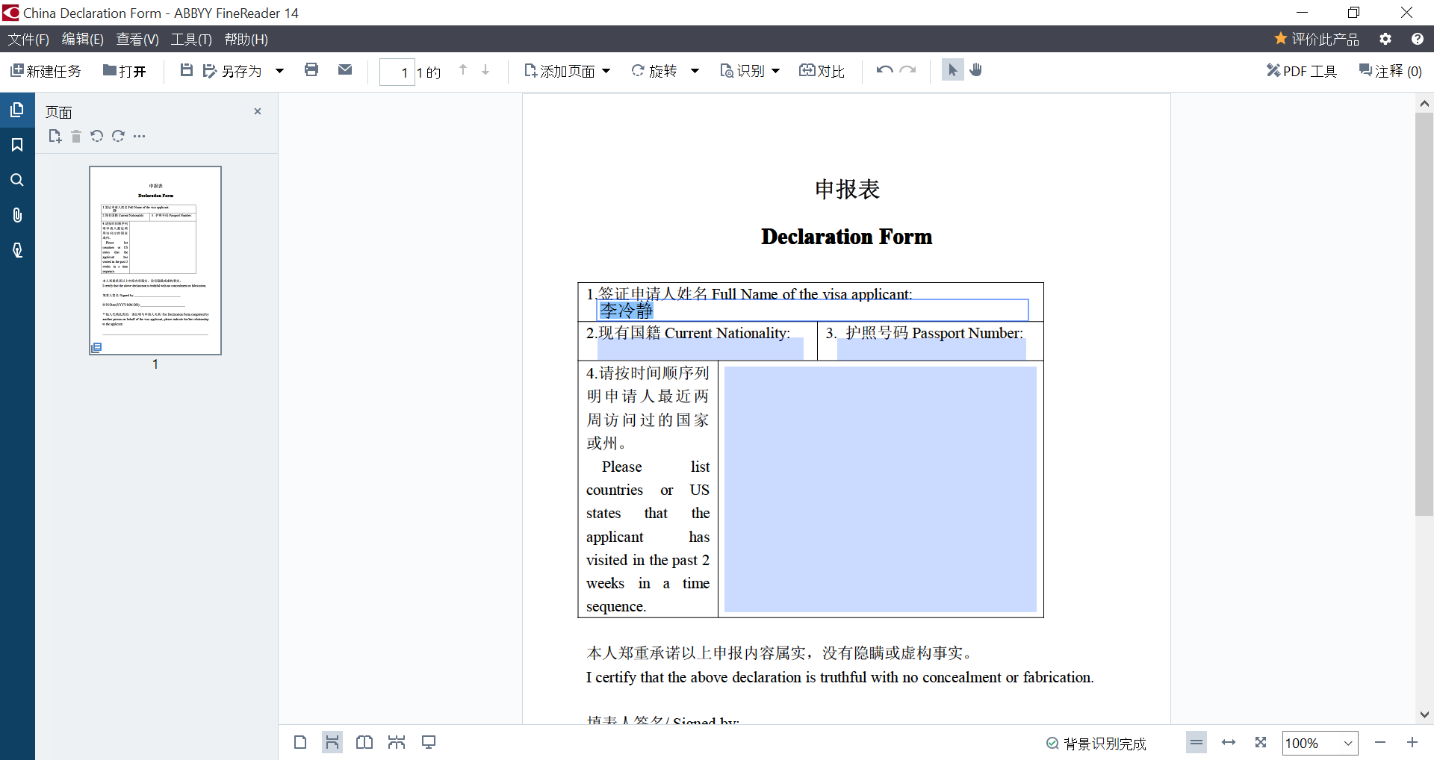Select the pointer selection tool
The width and height of the screenshot is (1434, 760).
pyautogui.click(x=952, y=70)
